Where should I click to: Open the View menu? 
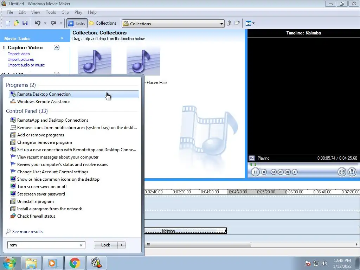[36, 12]
